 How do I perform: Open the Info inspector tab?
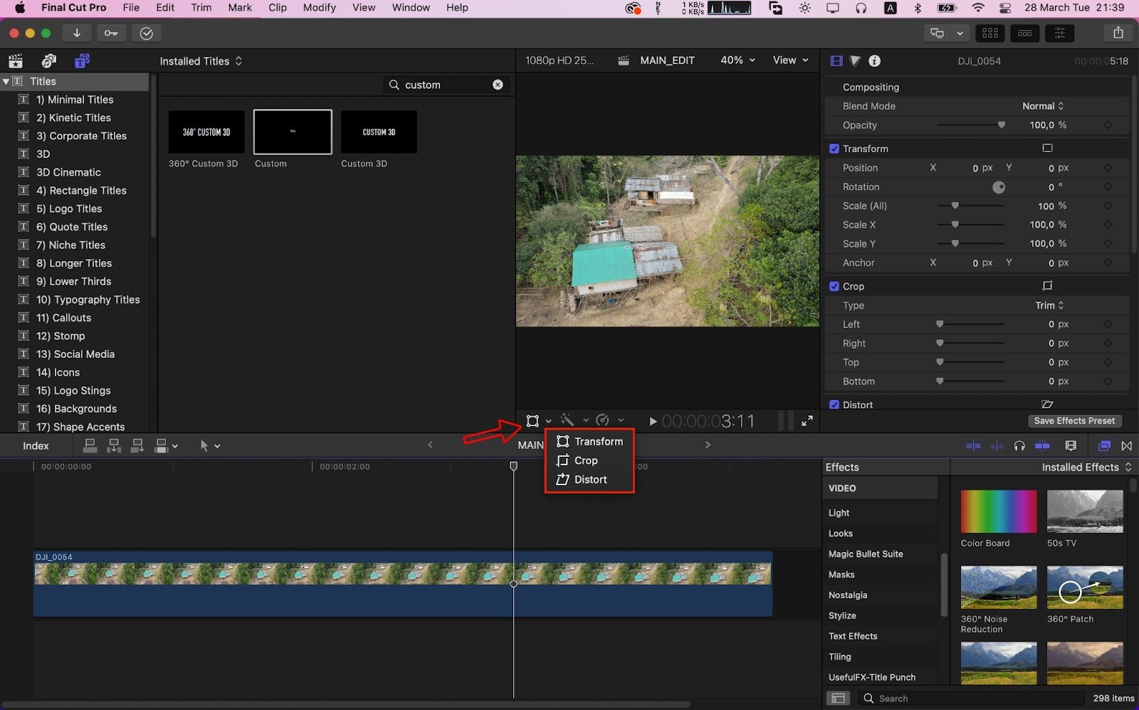tap(874, 60)
